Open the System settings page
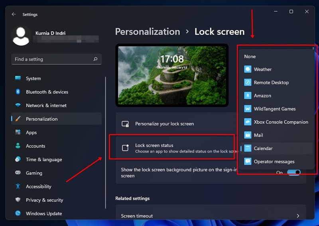The image size is (319, 226). 56,78
